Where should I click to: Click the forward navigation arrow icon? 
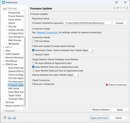point(121,8)
